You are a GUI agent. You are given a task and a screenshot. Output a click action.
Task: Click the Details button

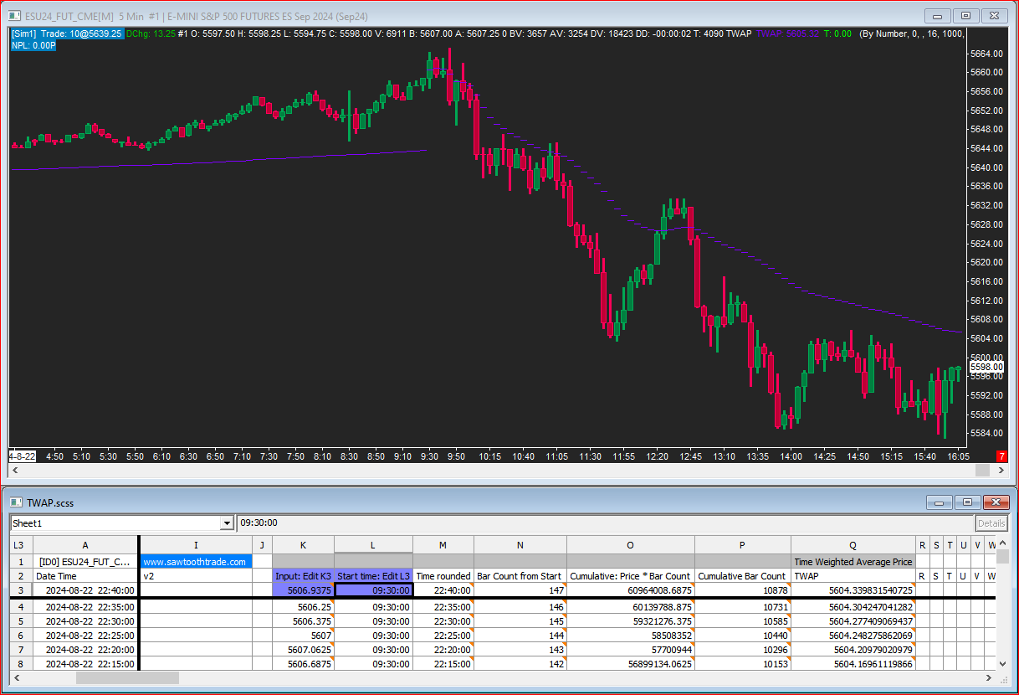point(991,523)
